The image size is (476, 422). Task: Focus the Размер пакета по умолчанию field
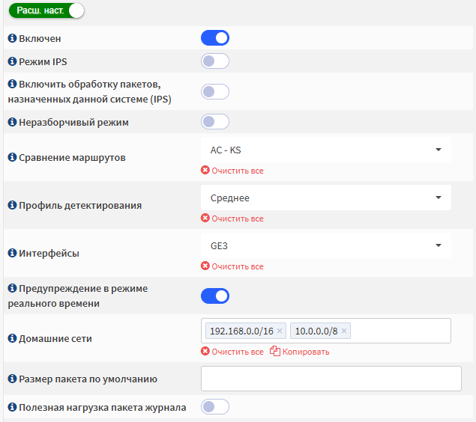pos(331,379)
